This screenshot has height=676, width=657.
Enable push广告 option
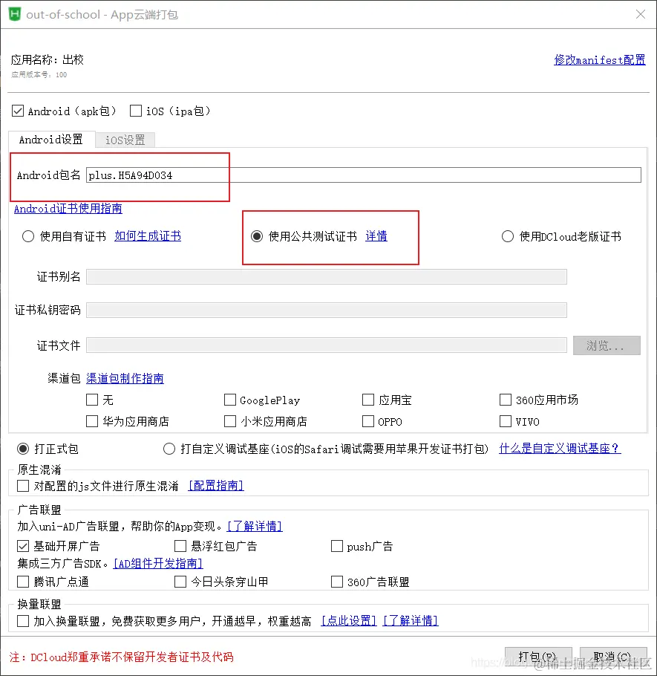337,546
